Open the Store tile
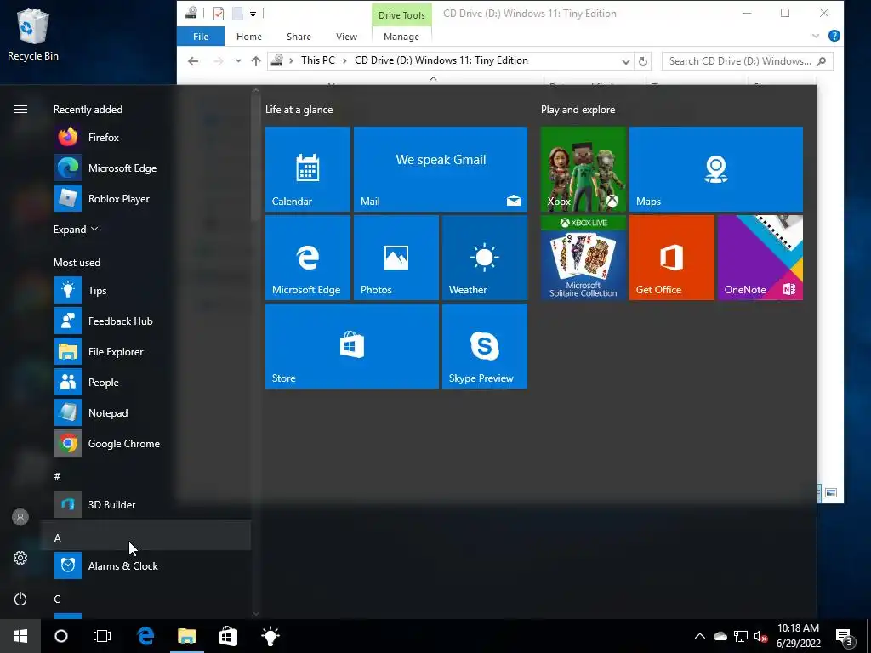Image resolution: width=871 pixels, height=653 pixels. point(352,346)
